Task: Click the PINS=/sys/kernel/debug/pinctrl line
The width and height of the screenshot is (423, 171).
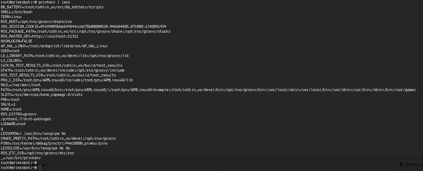Action: coord(54,143)
